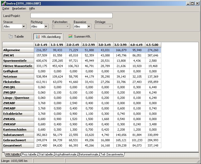Click the Gebrauchswert cell value 284,993
201x164 pixels.
pyautogui.click(x=153, y=140)
